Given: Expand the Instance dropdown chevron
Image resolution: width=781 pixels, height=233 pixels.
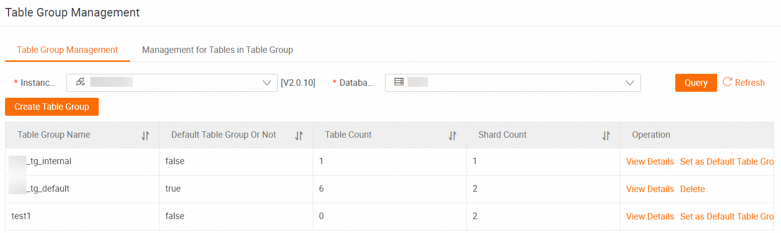Looking at the screenshot, I should tap(267, 83).
